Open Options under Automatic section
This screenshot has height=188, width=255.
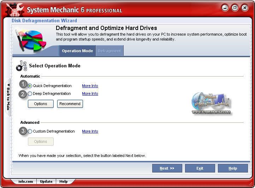pos(41,104)
